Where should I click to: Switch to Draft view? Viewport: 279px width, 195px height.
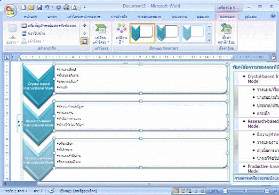pyautogui.click(x=202, y=191)
